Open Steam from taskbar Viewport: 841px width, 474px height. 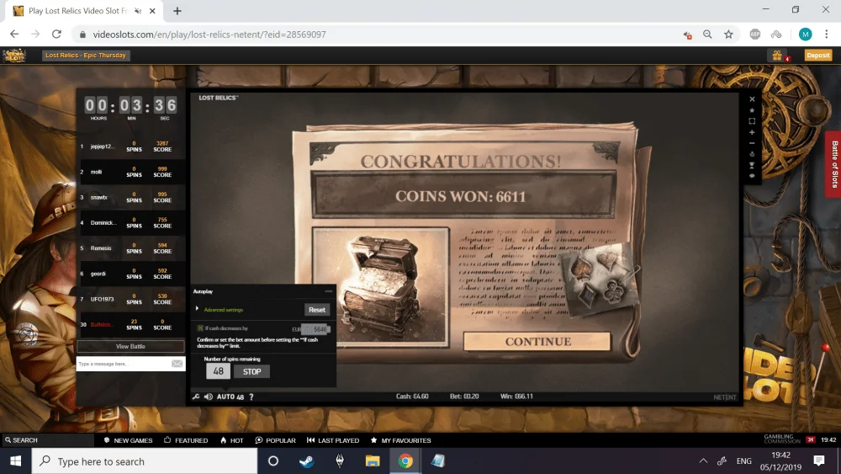[x=307, y=461]
